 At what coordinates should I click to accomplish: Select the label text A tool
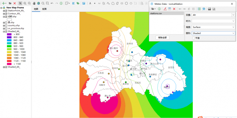click(x=90, y=3)
